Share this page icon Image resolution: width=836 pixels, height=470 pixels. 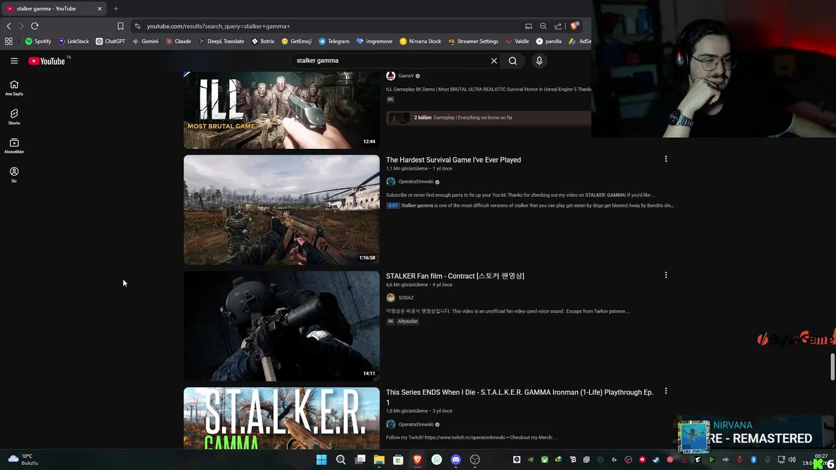(558, 26)
